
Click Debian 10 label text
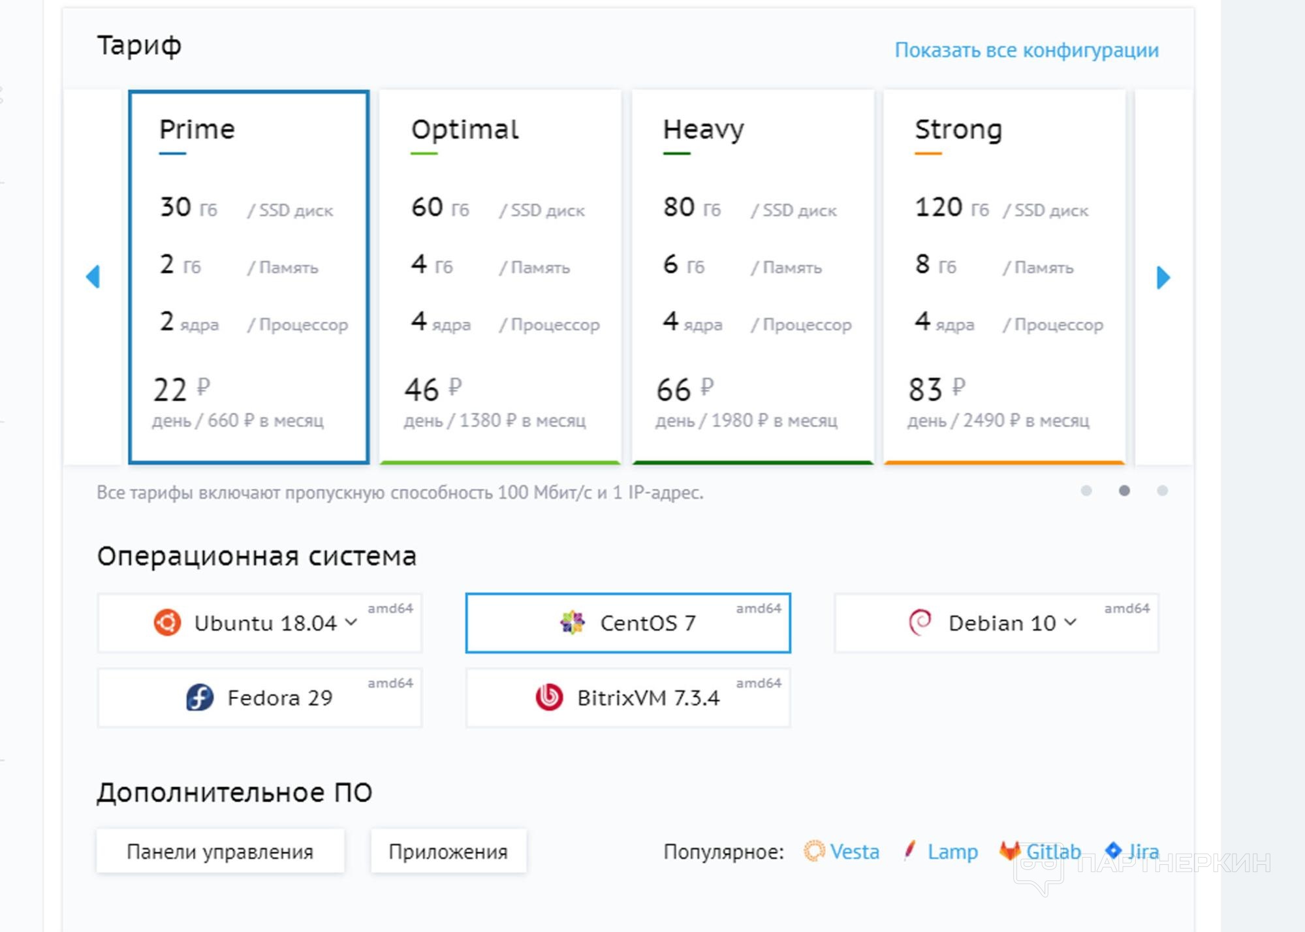(x=1002, y=623)
